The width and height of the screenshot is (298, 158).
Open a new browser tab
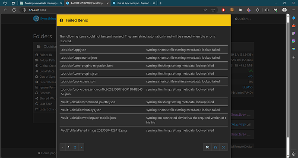(160, 3)
